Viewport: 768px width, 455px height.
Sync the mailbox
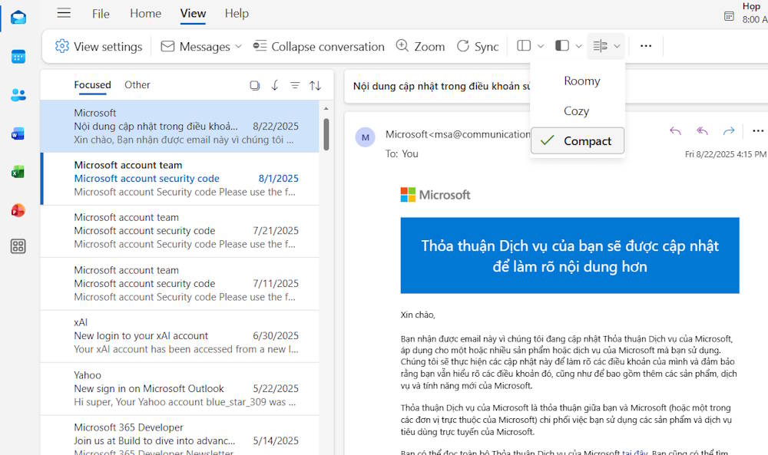click(478, 46)
